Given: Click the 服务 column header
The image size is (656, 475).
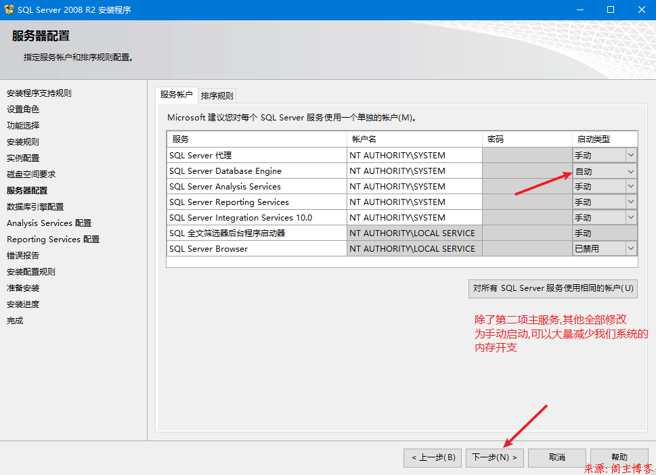Looking at the screenshot, I should [257, 139].
